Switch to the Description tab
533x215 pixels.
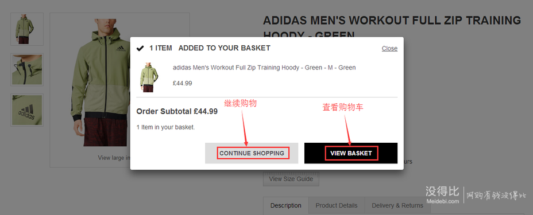click(286, 205)
